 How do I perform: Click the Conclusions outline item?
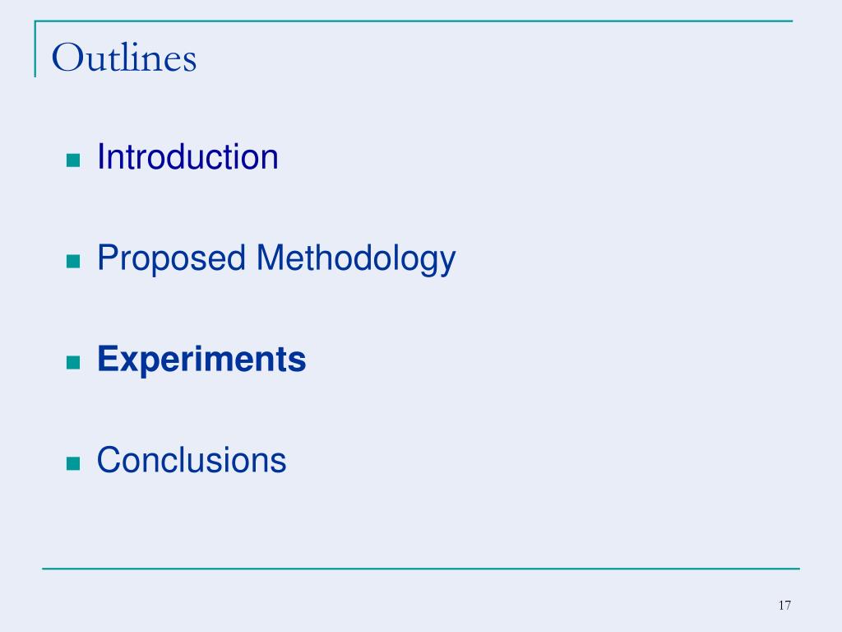192,459
